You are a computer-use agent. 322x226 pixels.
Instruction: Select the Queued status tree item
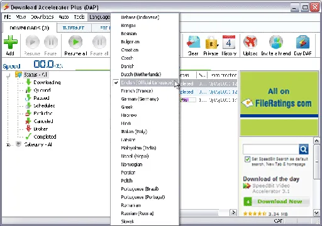pos(42,90)
